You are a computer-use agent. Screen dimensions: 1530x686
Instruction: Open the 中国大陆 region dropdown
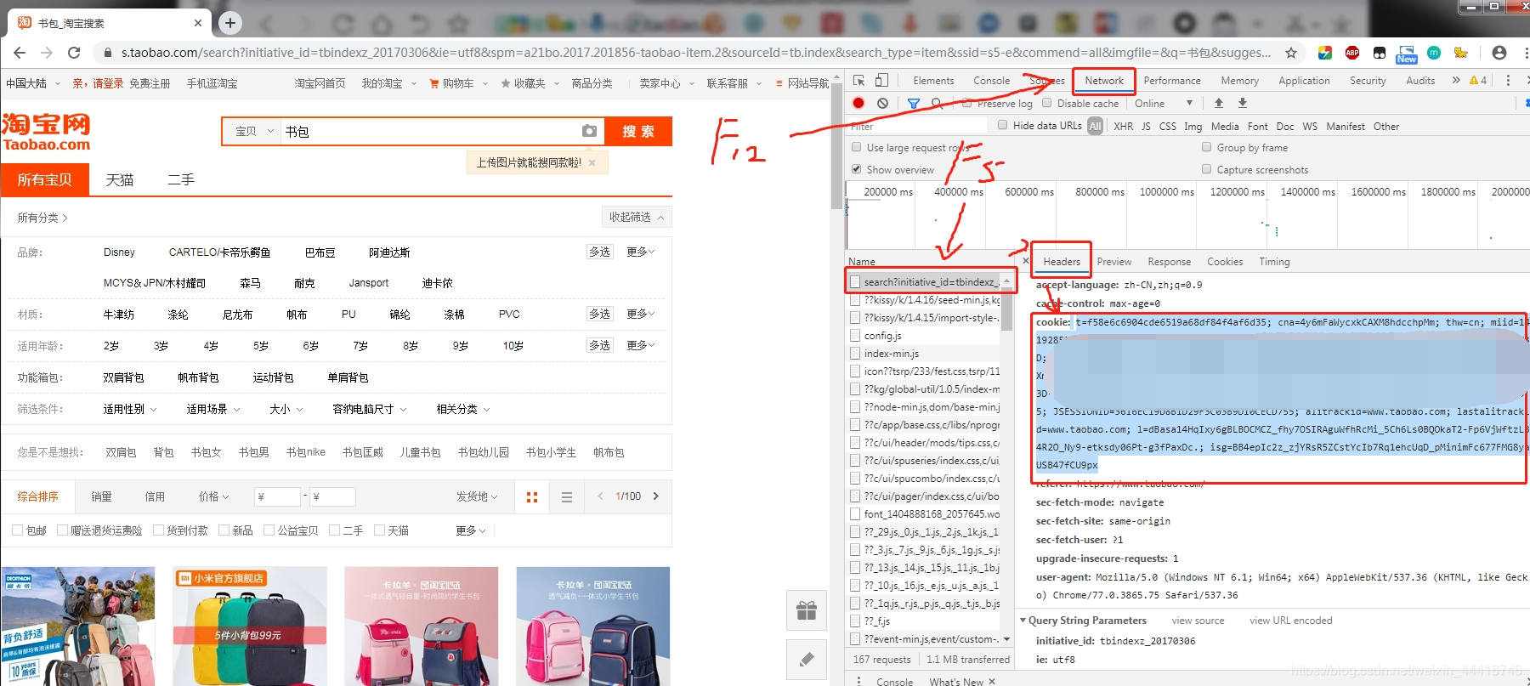click(x=33, y=83)
